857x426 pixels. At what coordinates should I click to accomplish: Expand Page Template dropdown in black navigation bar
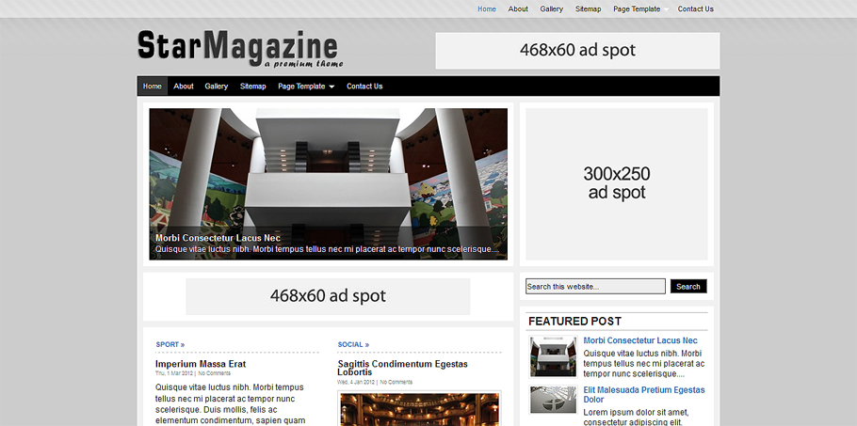click(x=306, y=87)
